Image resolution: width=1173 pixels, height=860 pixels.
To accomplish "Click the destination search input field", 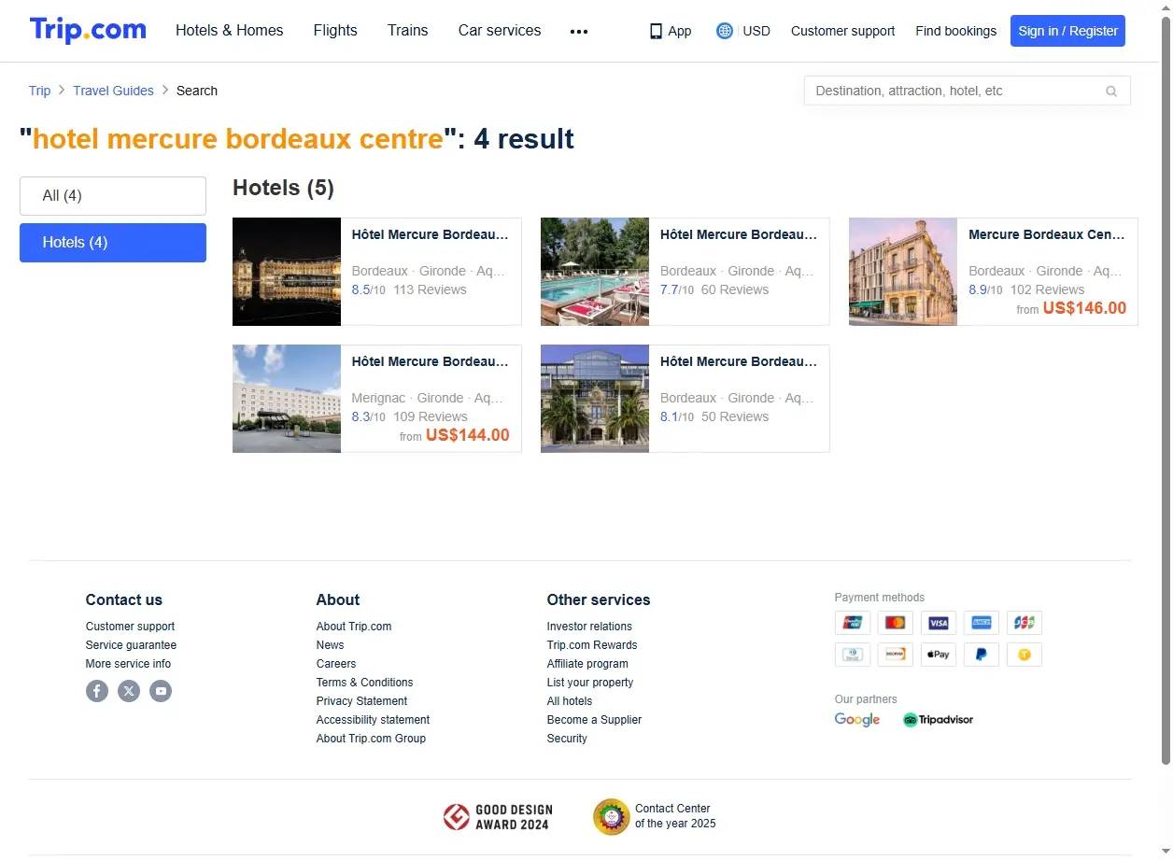I will (x=967, y=91).
